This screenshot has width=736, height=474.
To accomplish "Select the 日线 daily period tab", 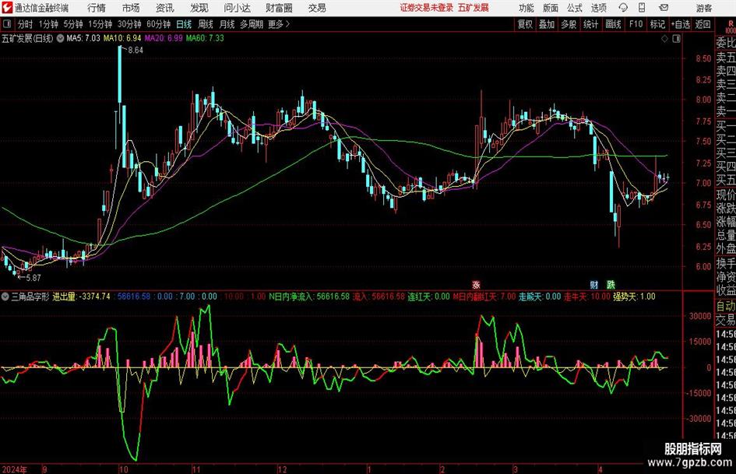I will 184,24.
